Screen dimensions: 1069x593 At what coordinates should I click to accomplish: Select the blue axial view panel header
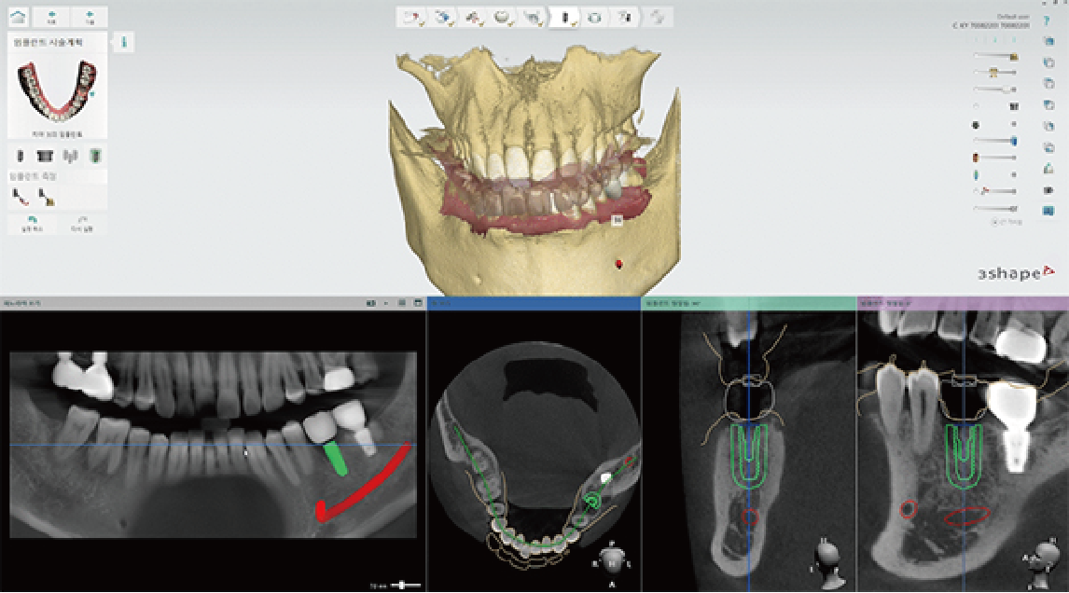pos(534,303)
